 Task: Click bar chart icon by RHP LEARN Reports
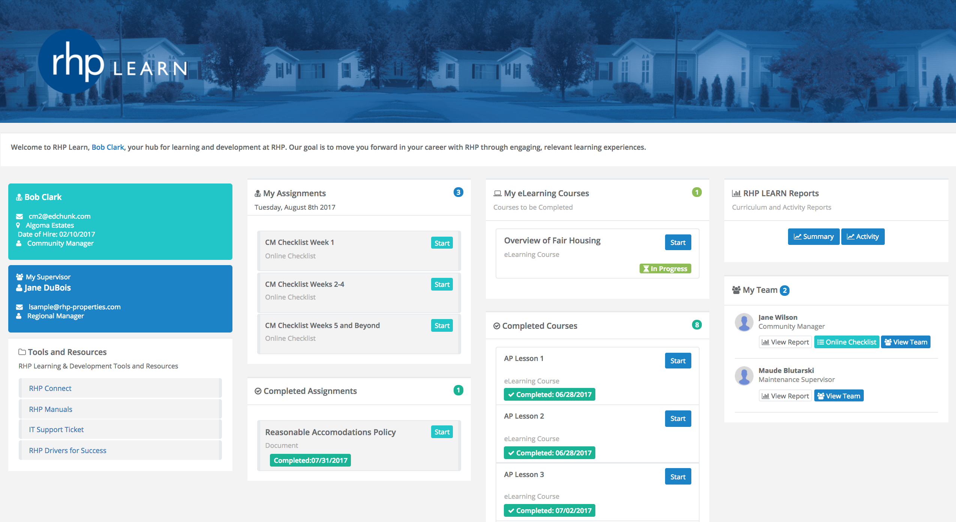coord(736,194)
